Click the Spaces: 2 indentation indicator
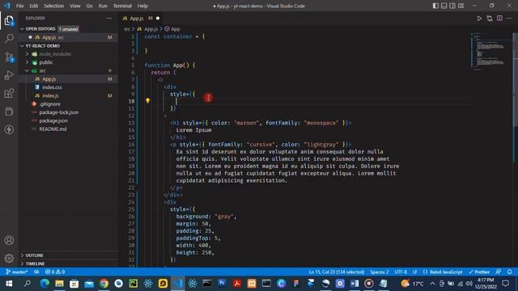518x291 pixels. point(380,272)
